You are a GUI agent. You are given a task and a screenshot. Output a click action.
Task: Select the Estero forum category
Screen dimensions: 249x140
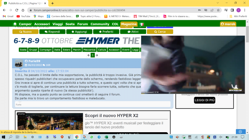point(67,50)
